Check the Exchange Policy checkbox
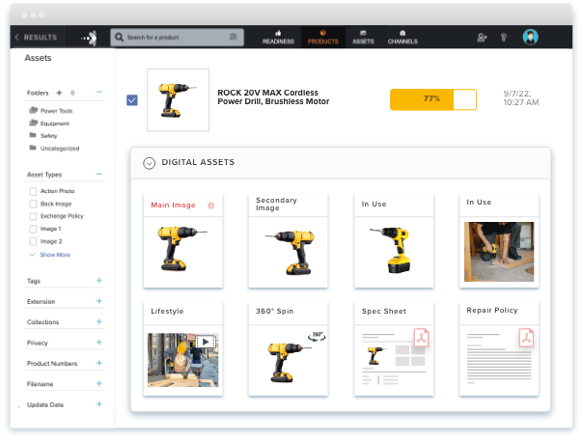Viewport: 583px width, 440px height. tap(33, 216)
